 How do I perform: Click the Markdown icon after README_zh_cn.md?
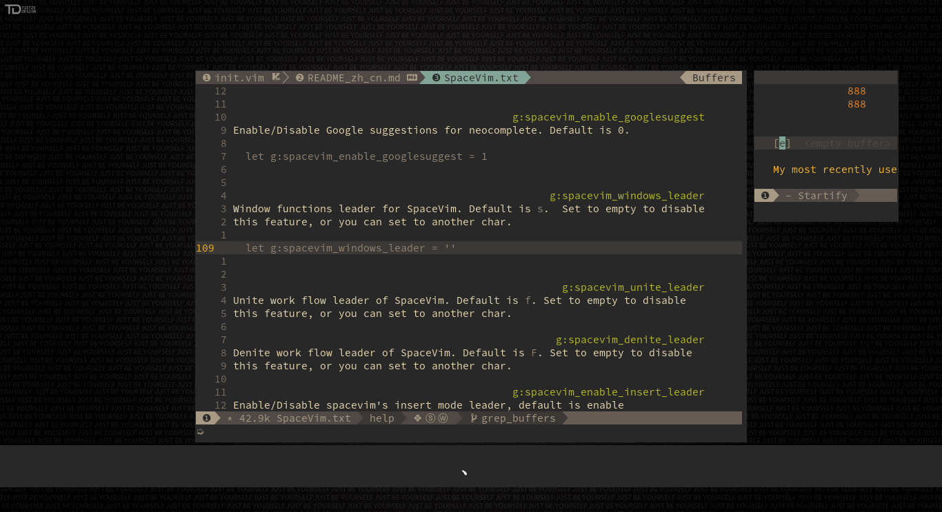411,77
